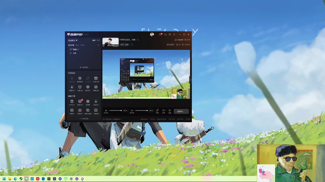
Task: Click the microphone 100% volume field
Action: coord(125,110)
